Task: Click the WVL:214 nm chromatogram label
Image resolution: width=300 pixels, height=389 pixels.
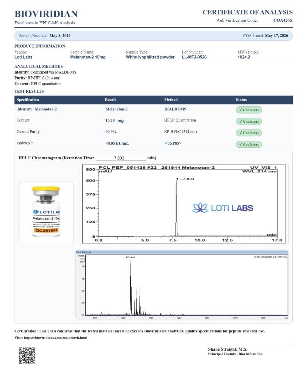Action: 259,171
